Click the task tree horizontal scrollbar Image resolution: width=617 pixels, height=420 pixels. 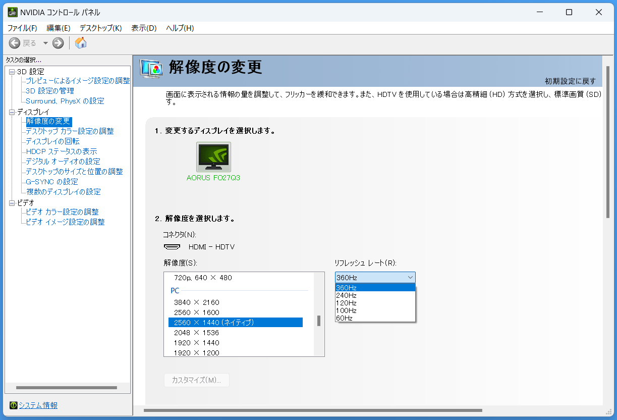point(68,388)
